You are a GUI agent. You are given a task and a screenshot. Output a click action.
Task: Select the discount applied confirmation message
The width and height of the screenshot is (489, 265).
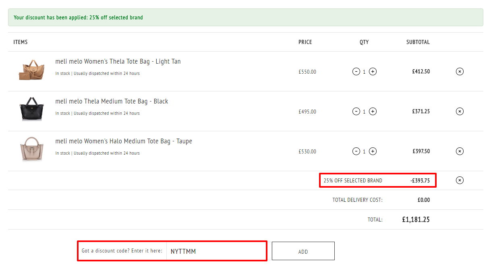78,18
